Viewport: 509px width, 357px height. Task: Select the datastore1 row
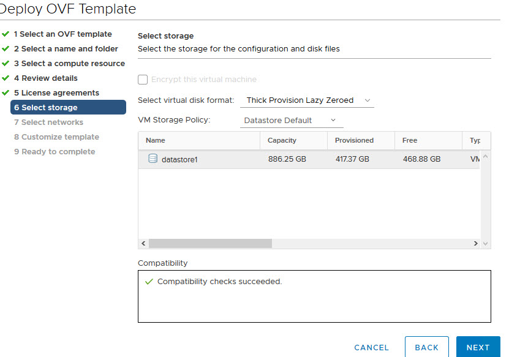pos(306,159)
